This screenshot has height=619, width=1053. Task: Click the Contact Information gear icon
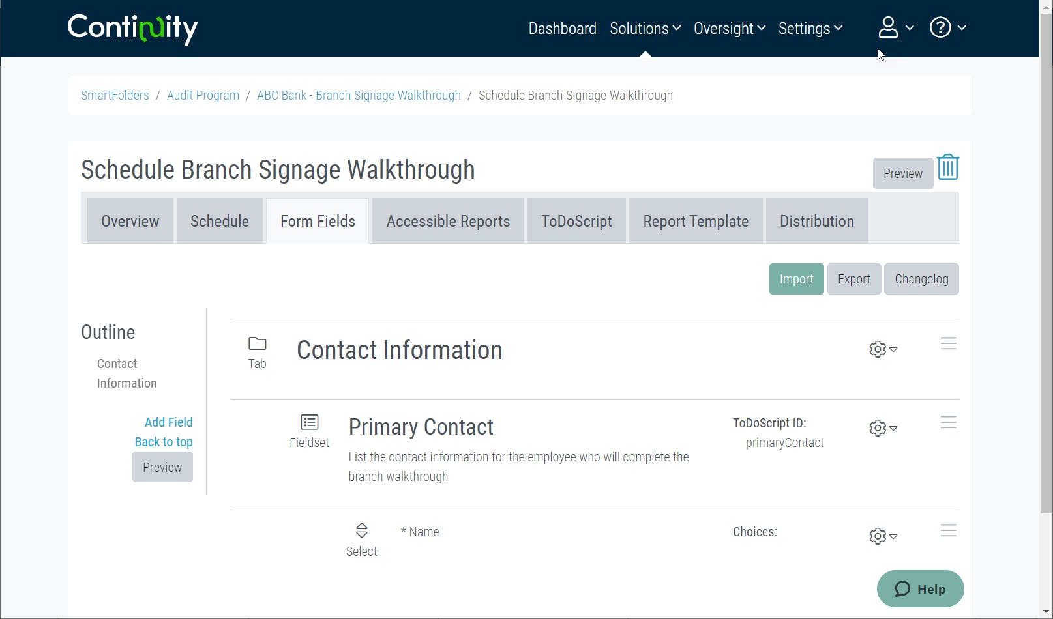tap(883, 349)
